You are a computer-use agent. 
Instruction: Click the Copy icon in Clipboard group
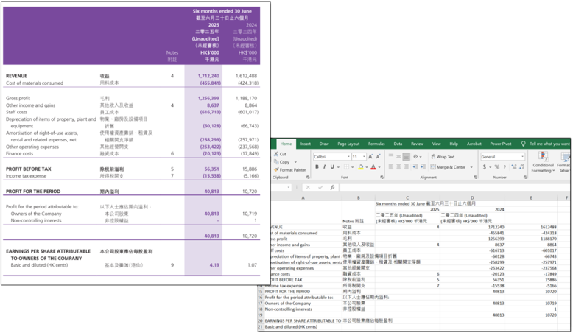[276, 161]
